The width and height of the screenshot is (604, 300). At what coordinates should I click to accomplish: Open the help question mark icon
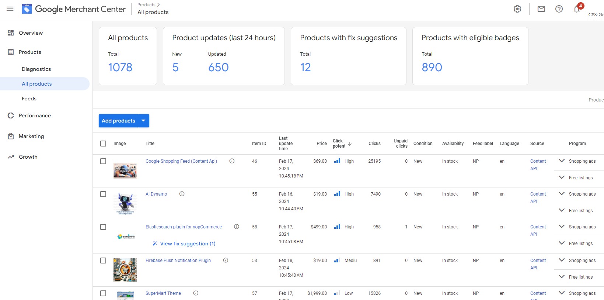point(559,9)
